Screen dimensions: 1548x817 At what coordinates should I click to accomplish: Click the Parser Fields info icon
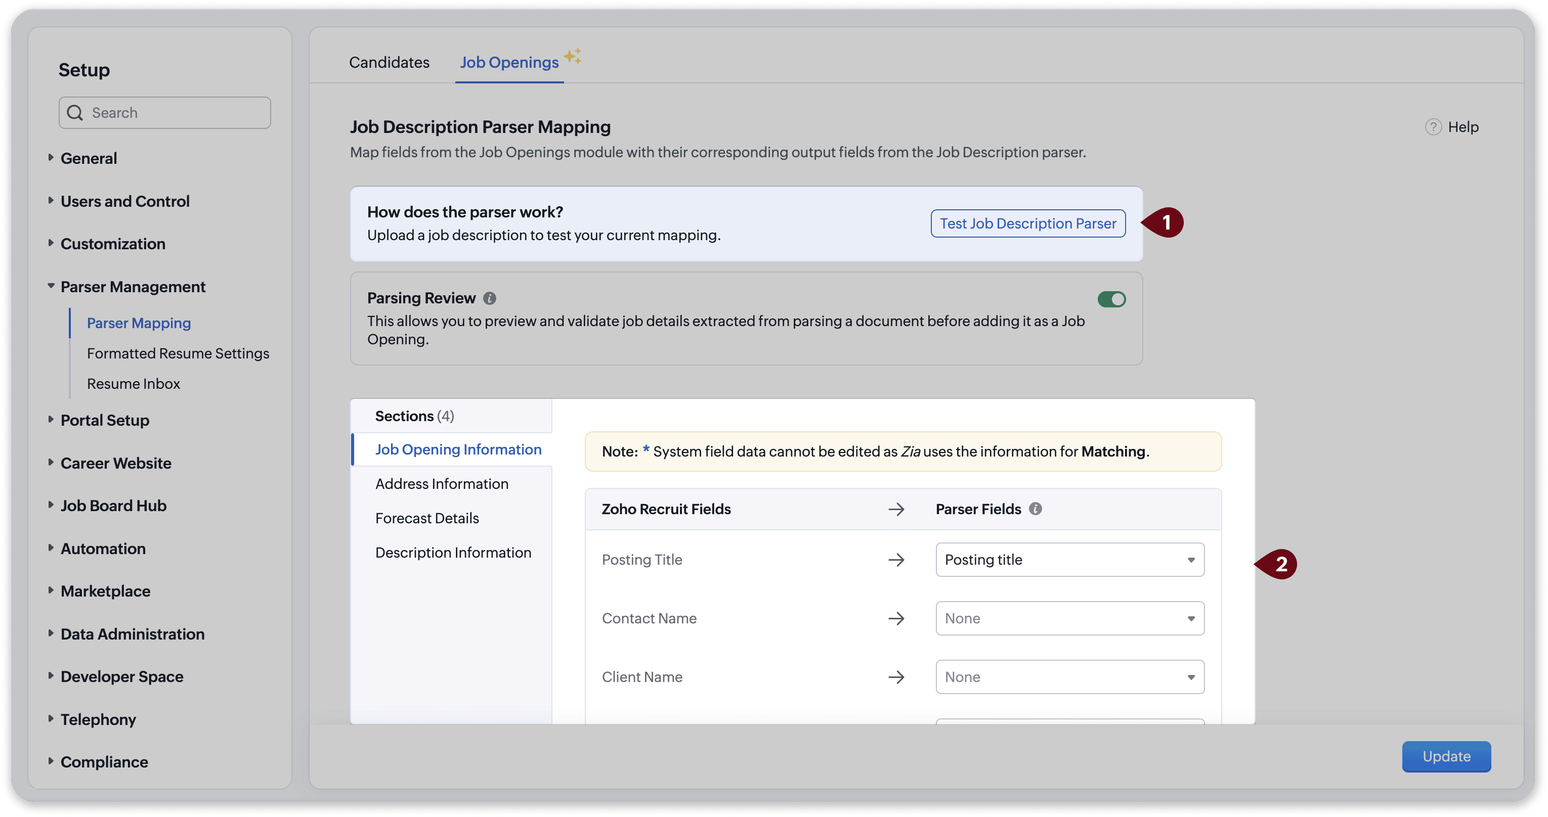[x=1035, y=509]
